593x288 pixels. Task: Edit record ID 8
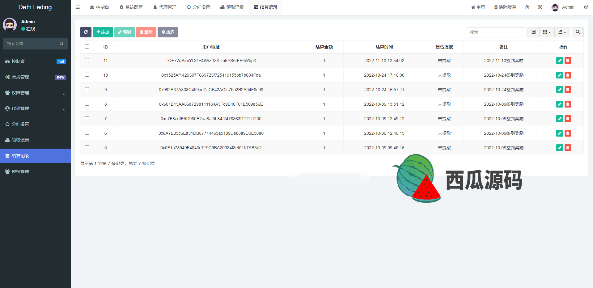click(x=560, y=104)
